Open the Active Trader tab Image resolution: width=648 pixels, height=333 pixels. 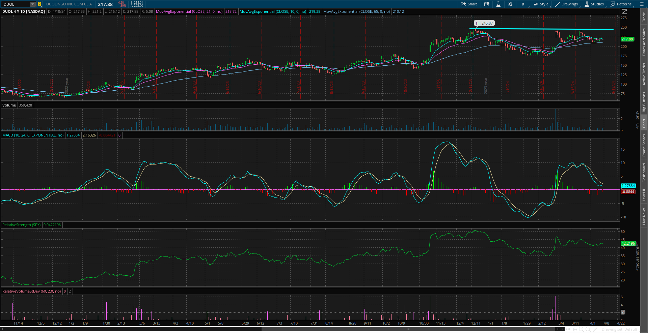pyautogui.click(x=644, y=74)
